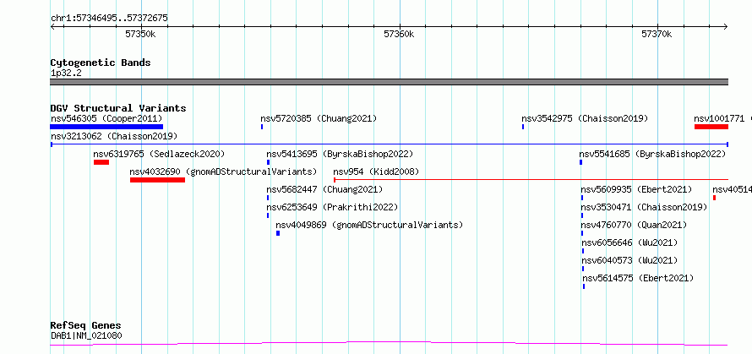Screen dimensions: 752x354
Task: Click the DGV Structural Variants track title
Action: pos(118,108)
